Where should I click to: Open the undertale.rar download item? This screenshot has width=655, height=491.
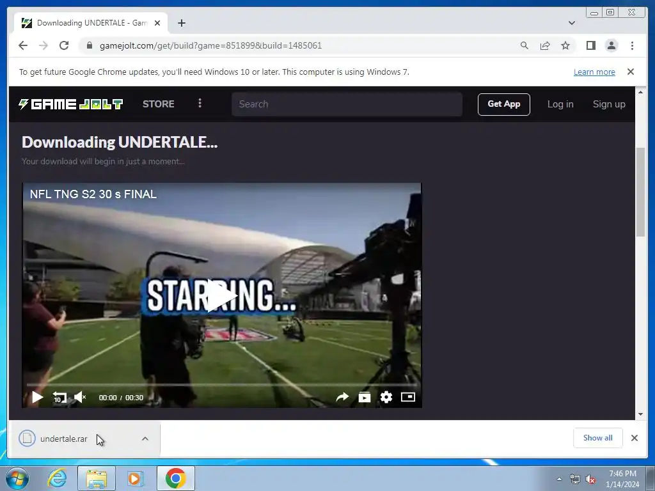63,439
